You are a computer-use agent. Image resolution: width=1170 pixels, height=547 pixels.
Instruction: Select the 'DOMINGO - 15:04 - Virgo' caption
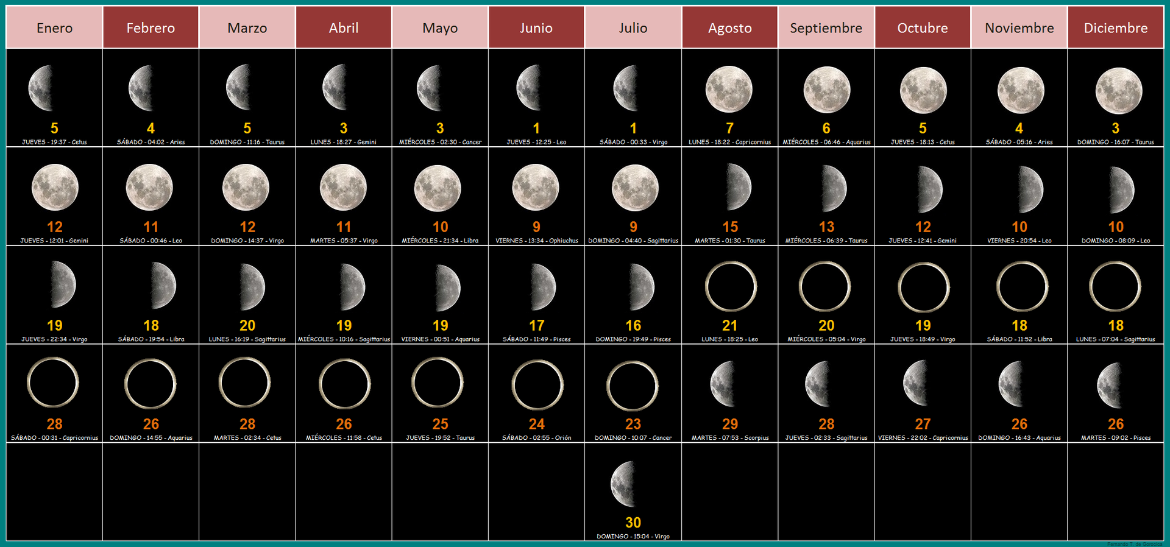pos(633,537)
